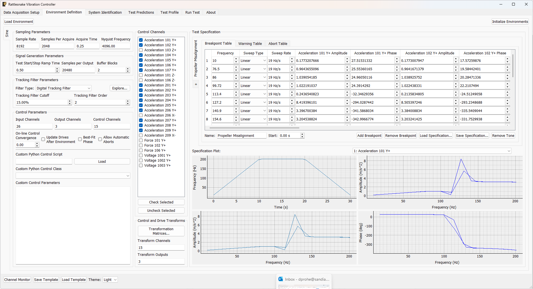
Task: Click the Sample Rate field
Action: click(27, 46)
